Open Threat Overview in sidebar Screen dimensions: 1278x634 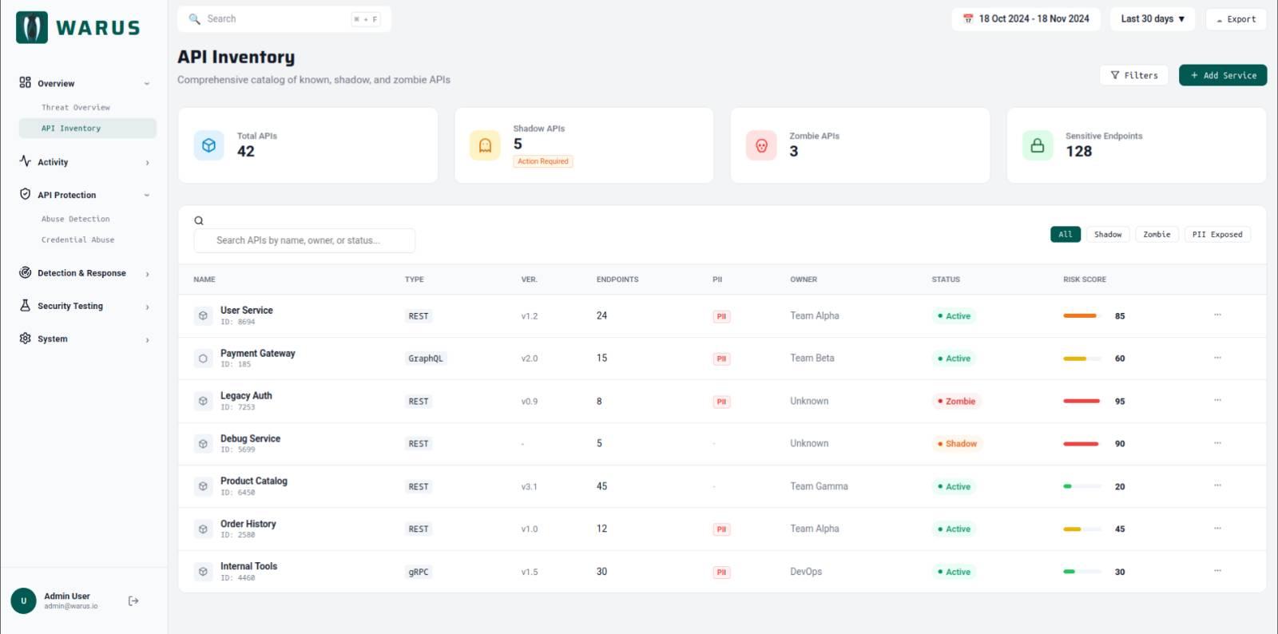(76, 107)
